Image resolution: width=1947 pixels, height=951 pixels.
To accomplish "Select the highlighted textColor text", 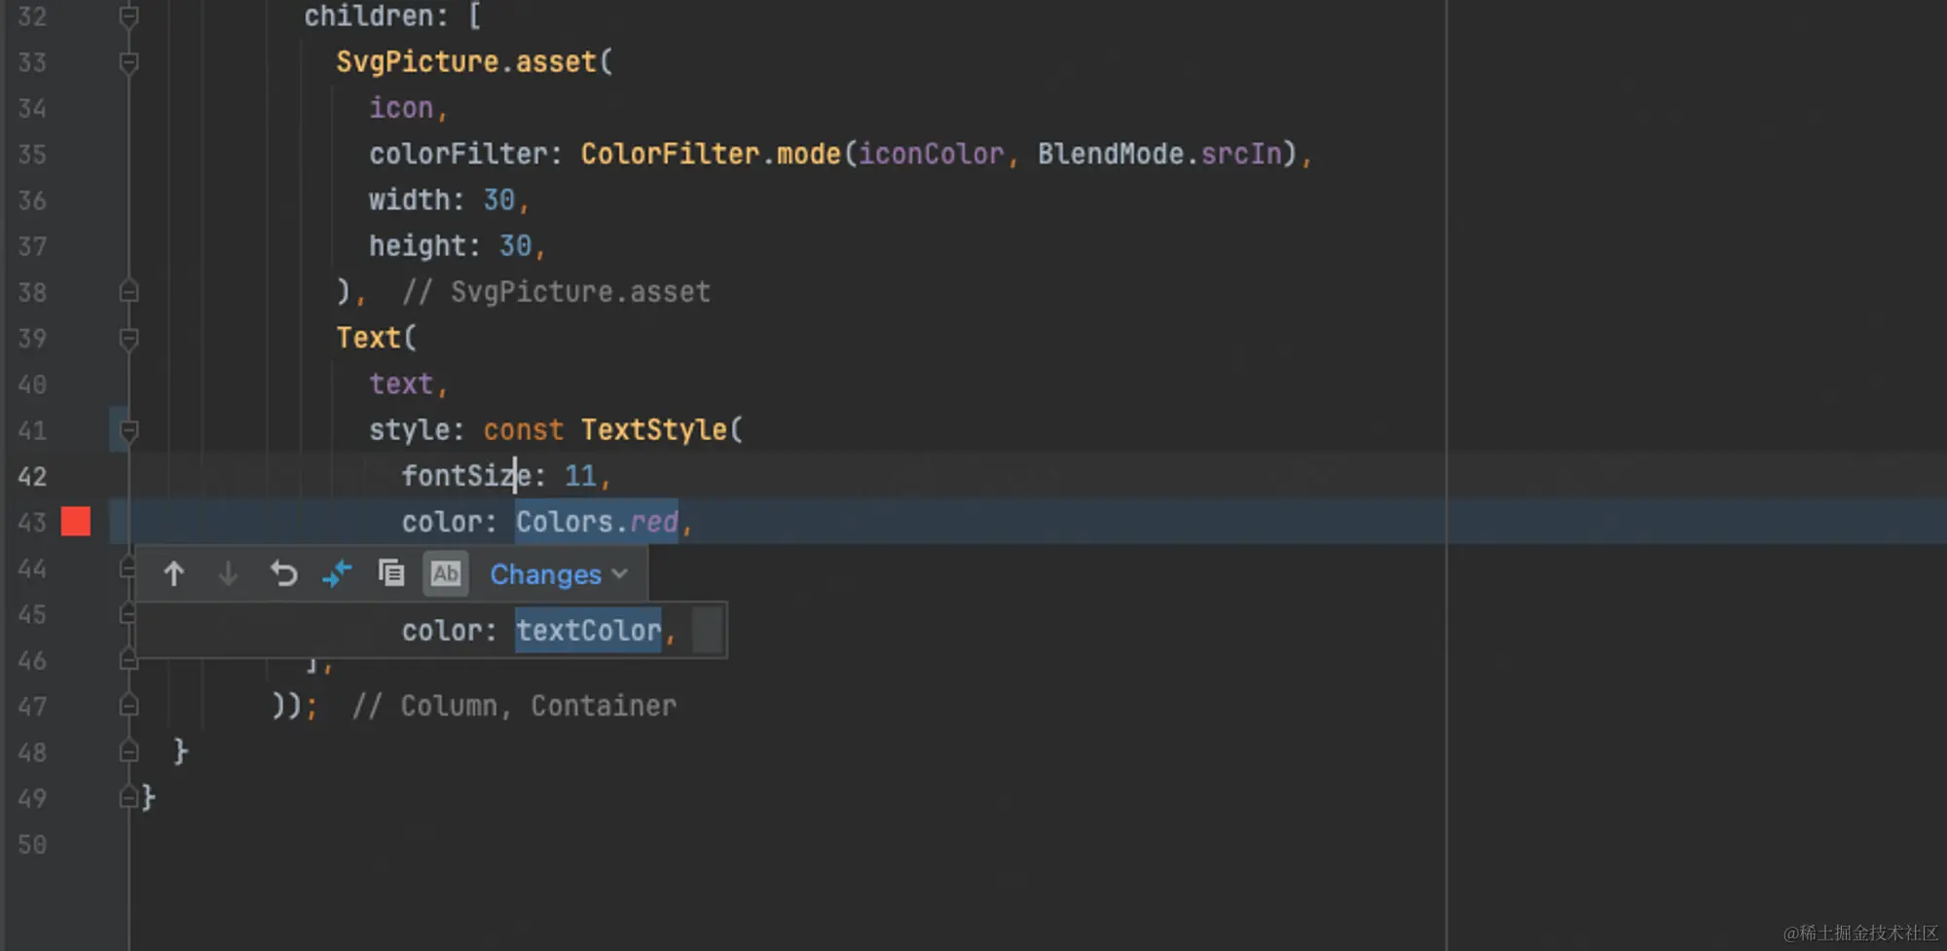I will [x=588, y=630].
